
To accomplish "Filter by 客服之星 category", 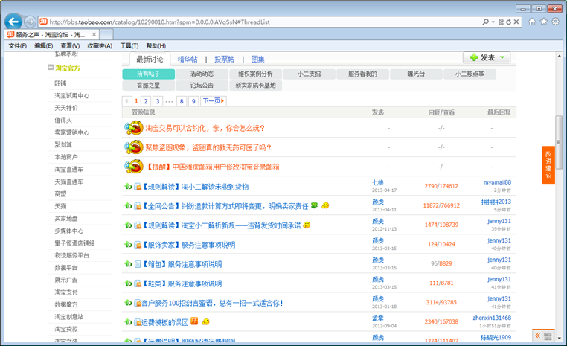I will (149, 86).
